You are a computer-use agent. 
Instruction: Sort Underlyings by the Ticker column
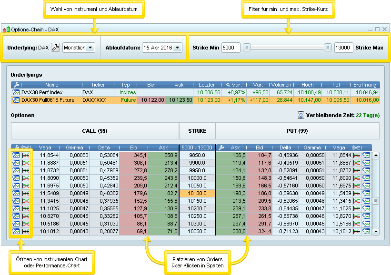[x=98, y=85]
